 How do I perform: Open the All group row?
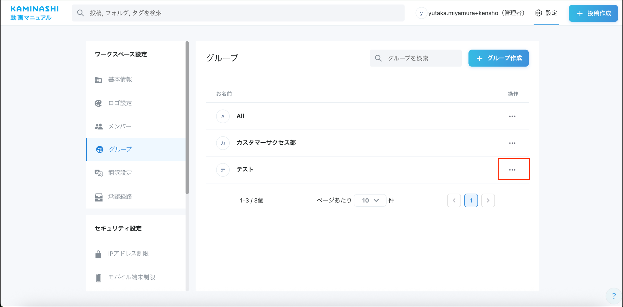coord(367,116)
